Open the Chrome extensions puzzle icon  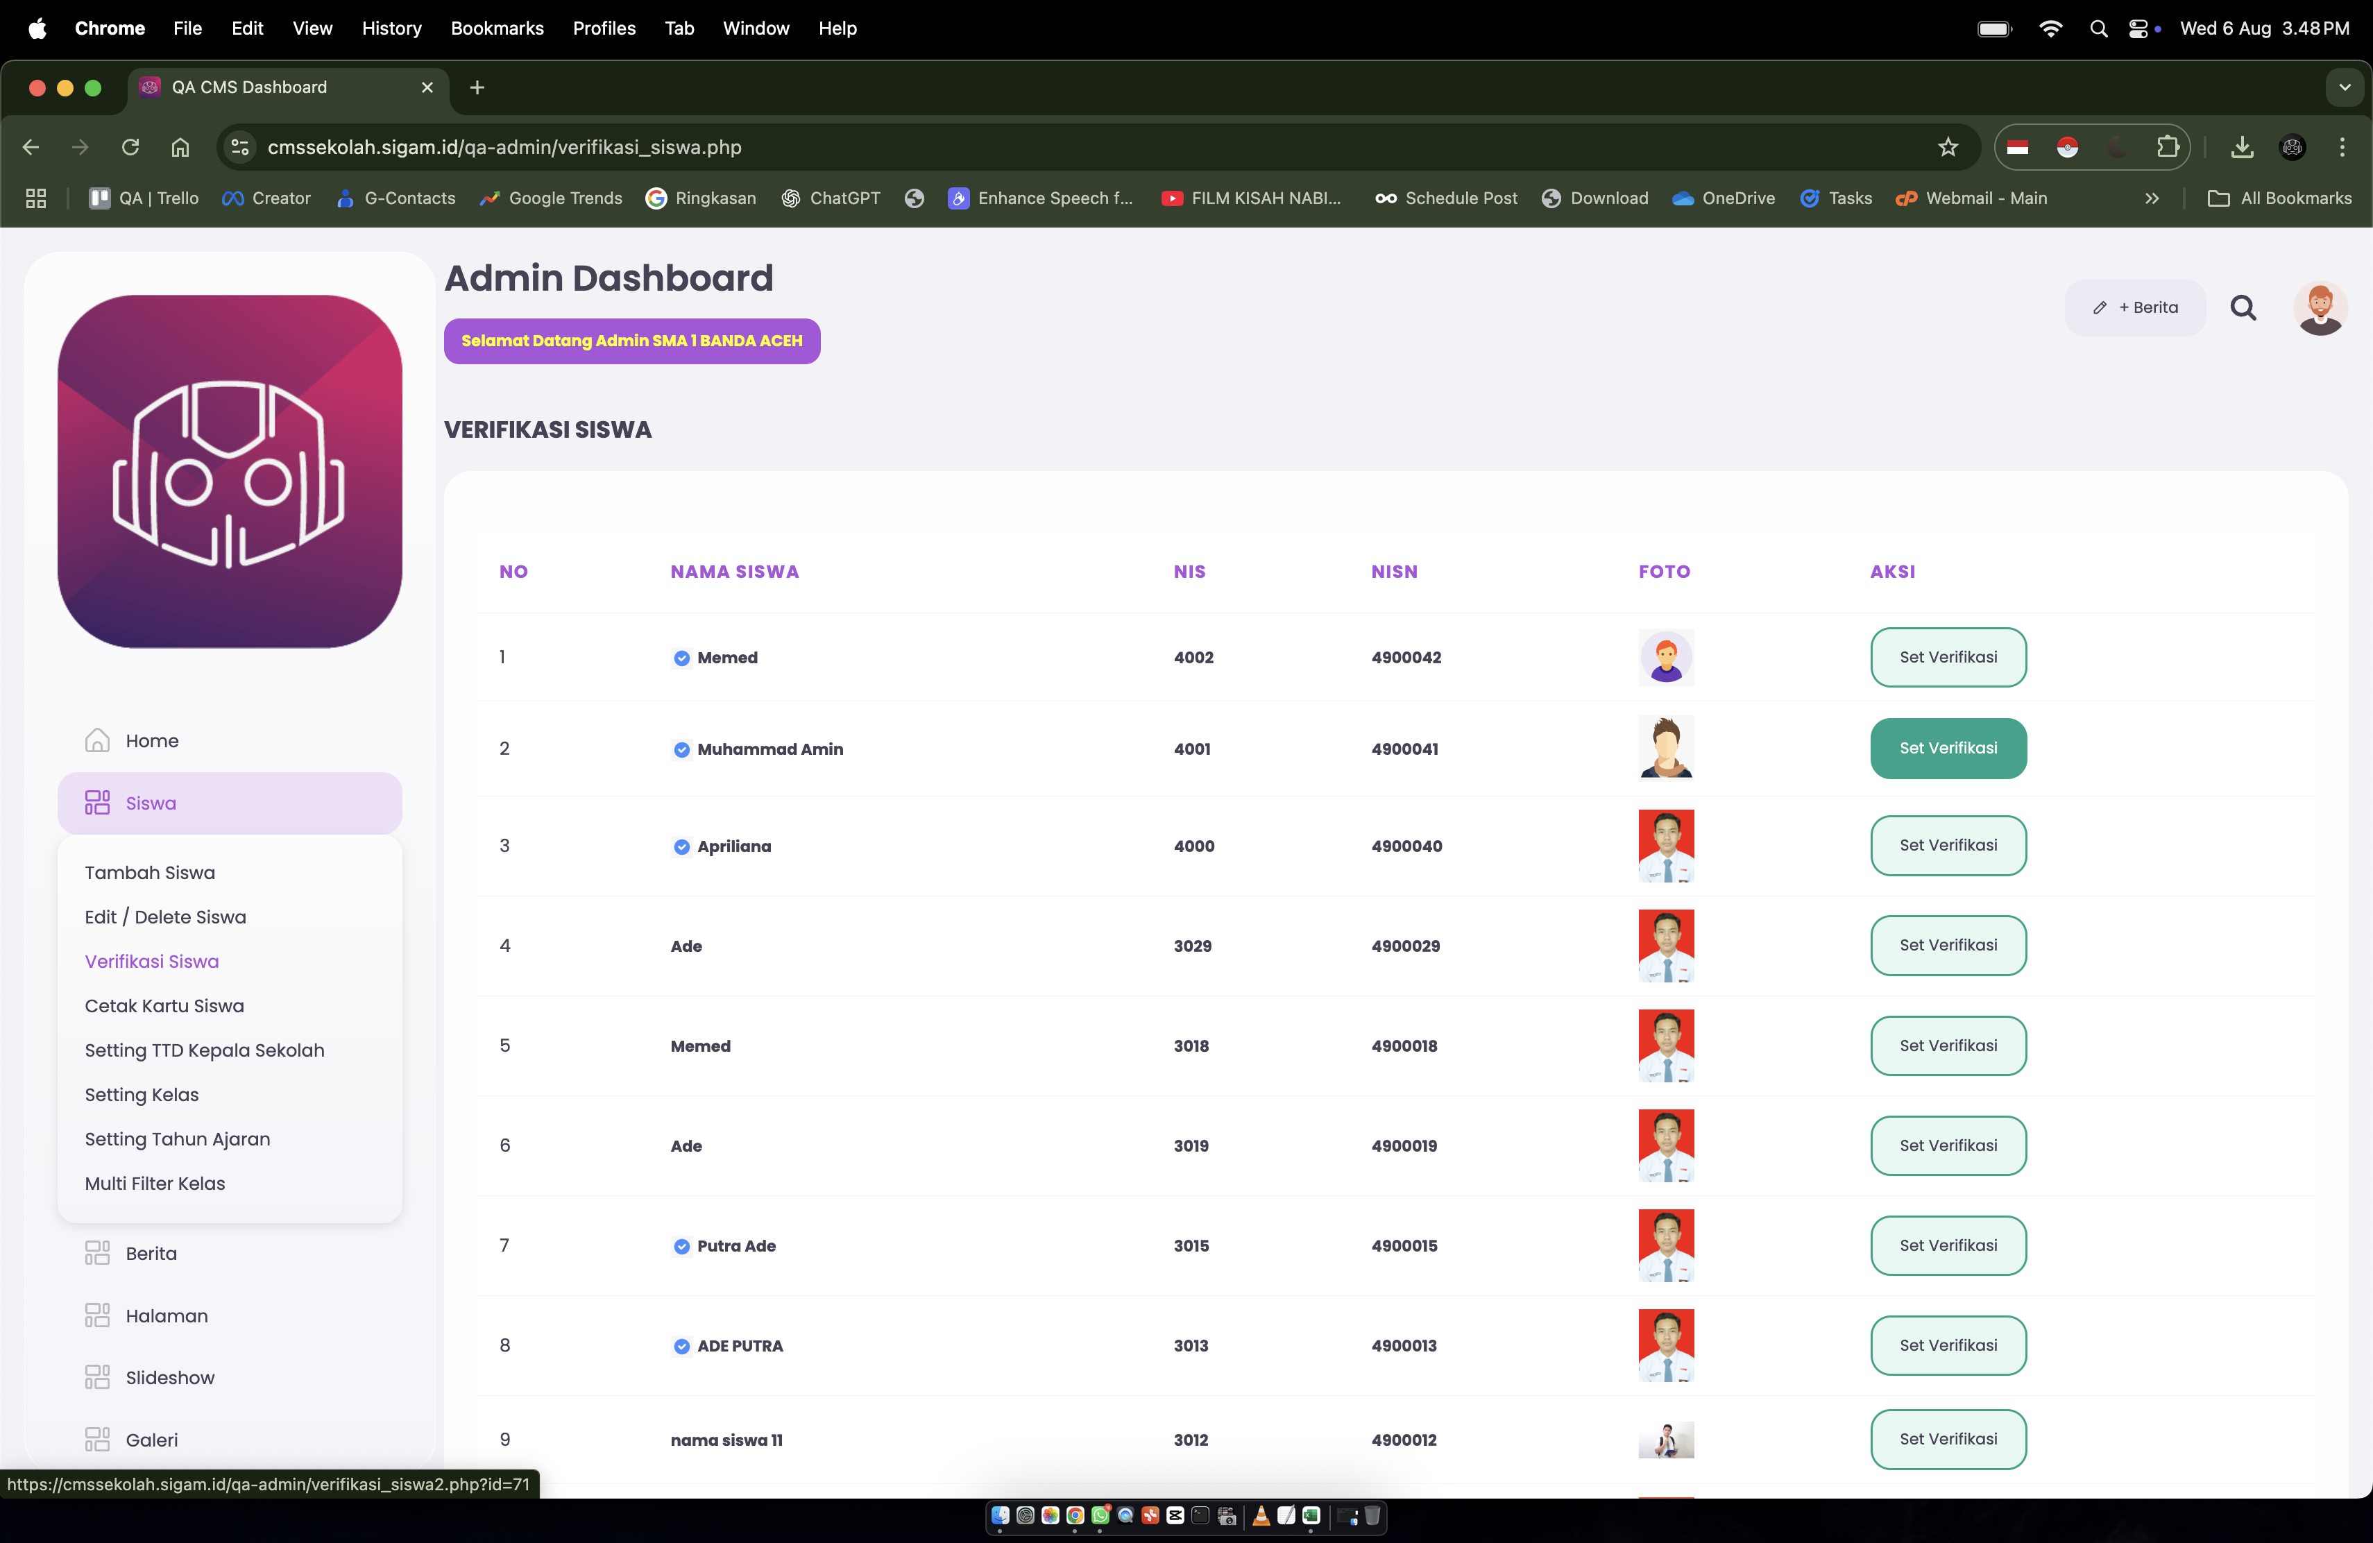coord(2168,148)
